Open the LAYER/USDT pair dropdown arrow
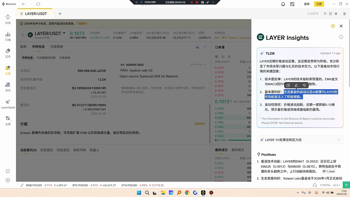Screen dimensions: 350x197 point(64,33)
